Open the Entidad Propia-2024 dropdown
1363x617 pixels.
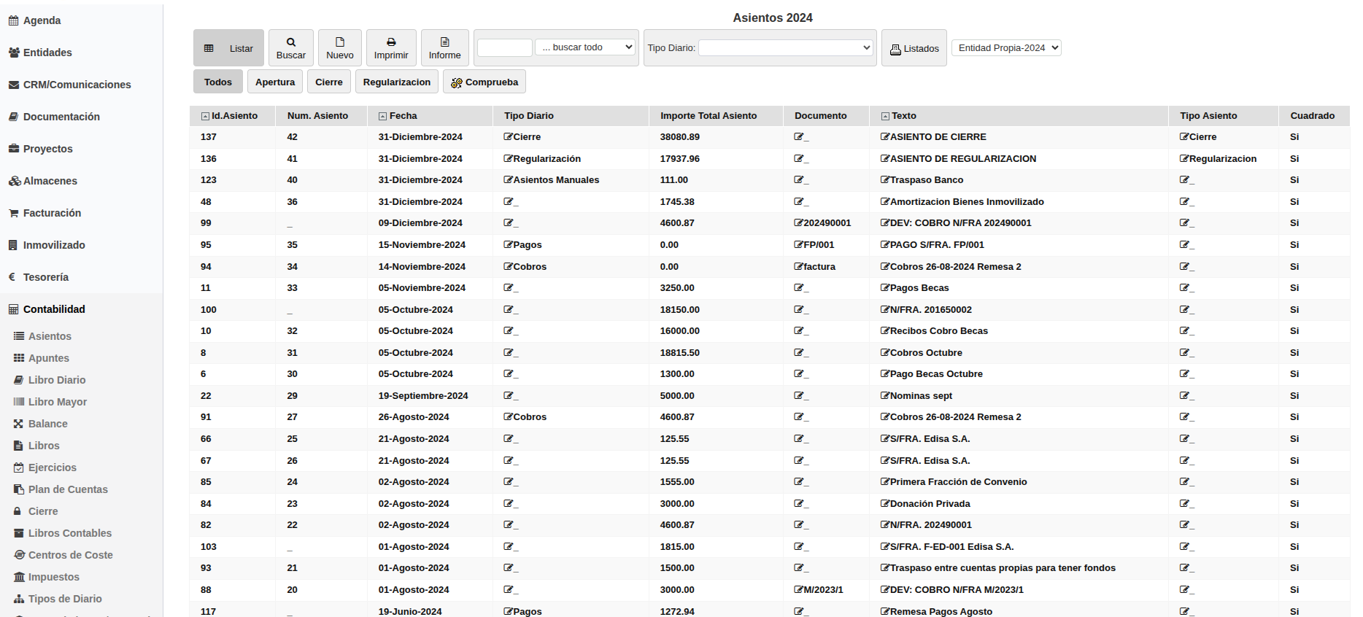tap(1005, 48)
